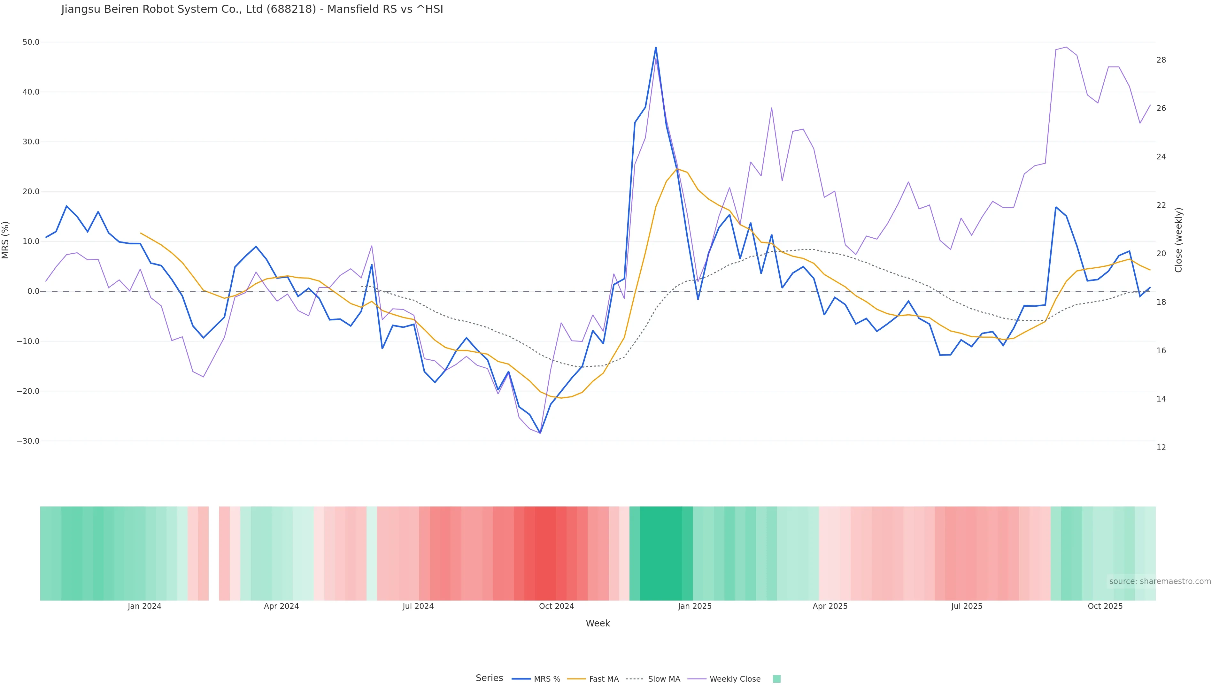Click the 50.0 tick on MRS axis

pos(31,42)
